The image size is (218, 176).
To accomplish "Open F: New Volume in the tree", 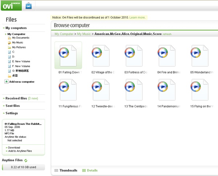I will point(21,66).
